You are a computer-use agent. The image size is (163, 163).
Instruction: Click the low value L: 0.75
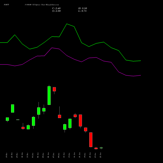[82, 11]
